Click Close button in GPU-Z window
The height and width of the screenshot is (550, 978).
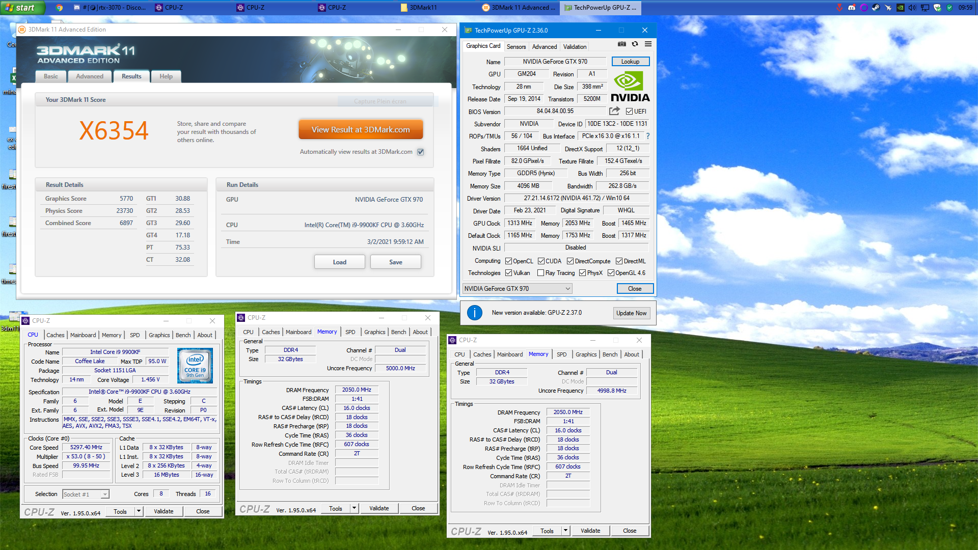click(635, 289)
